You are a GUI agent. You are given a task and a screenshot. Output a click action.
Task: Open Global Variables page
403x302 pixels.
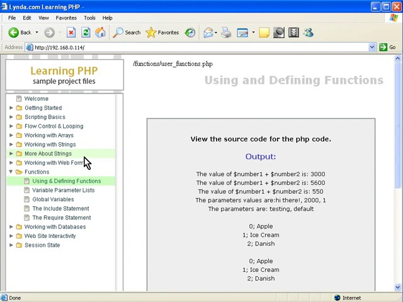[53, 199]
